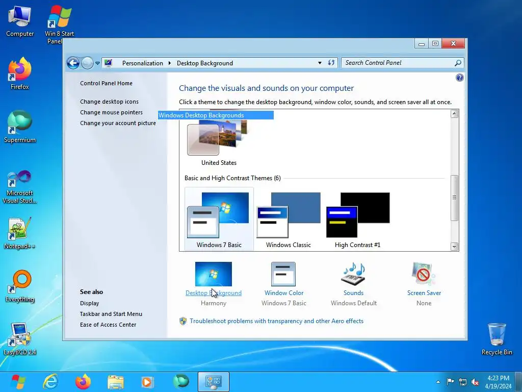Click the theme list scrollbar thumb
The image size is (522, 392).
pos(454,198)
